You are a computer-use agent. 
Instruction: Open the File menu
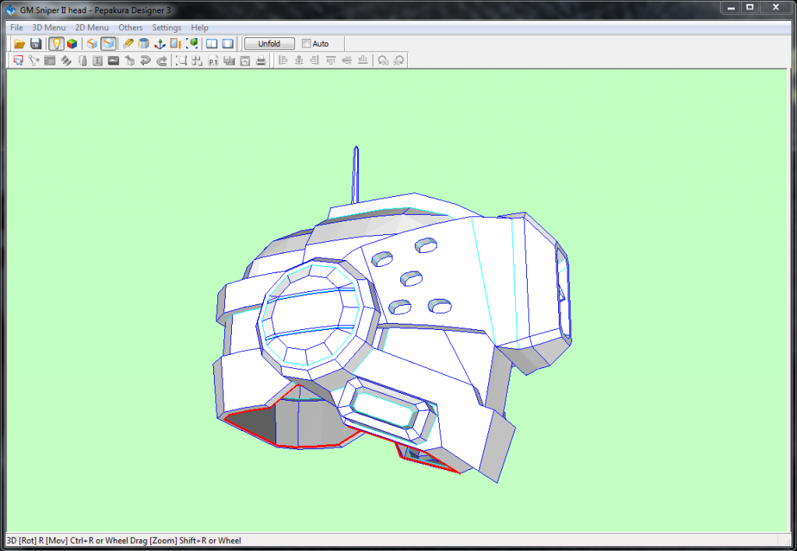coord(17,27)
